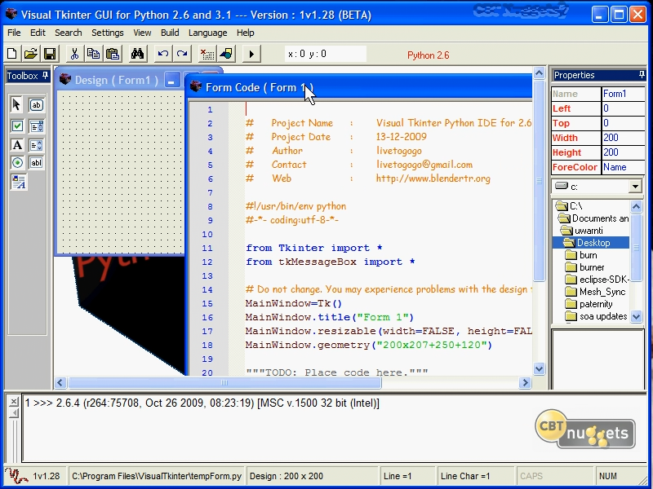Click the workspace vertical scrollbar up arrow
This screenshot has width=653, height=489.
tap(539, 73)
